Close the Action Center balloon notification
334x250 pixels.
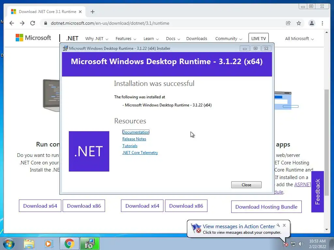pos(284,225)
